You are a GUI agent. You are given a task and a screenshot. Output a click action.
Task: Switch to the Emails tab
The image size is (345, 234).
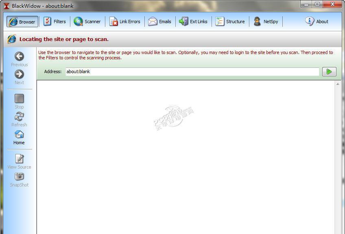click(160, 22)
